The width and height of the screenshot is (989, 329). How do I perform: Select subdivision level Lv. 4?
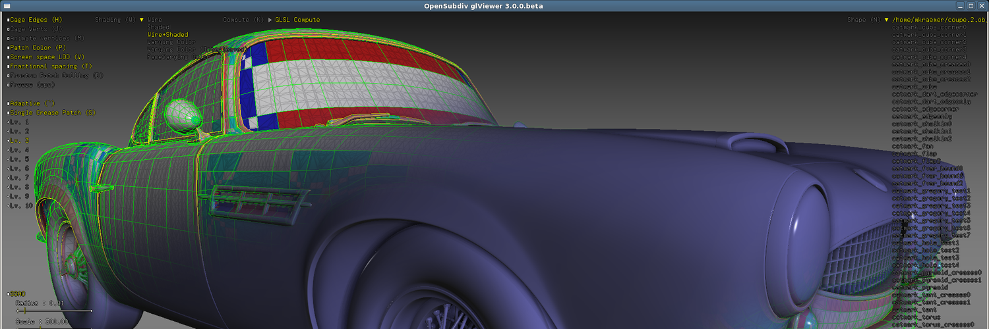[x=19, y=149]
